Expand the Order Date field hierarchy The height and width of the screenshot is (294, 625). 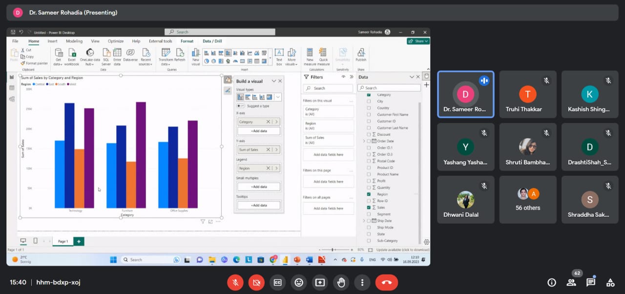pos(364,141)
